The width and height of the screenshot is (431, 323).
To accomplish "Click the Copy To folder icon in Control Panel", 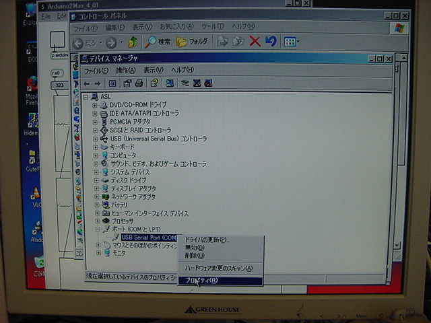I will tap(238, 42).
